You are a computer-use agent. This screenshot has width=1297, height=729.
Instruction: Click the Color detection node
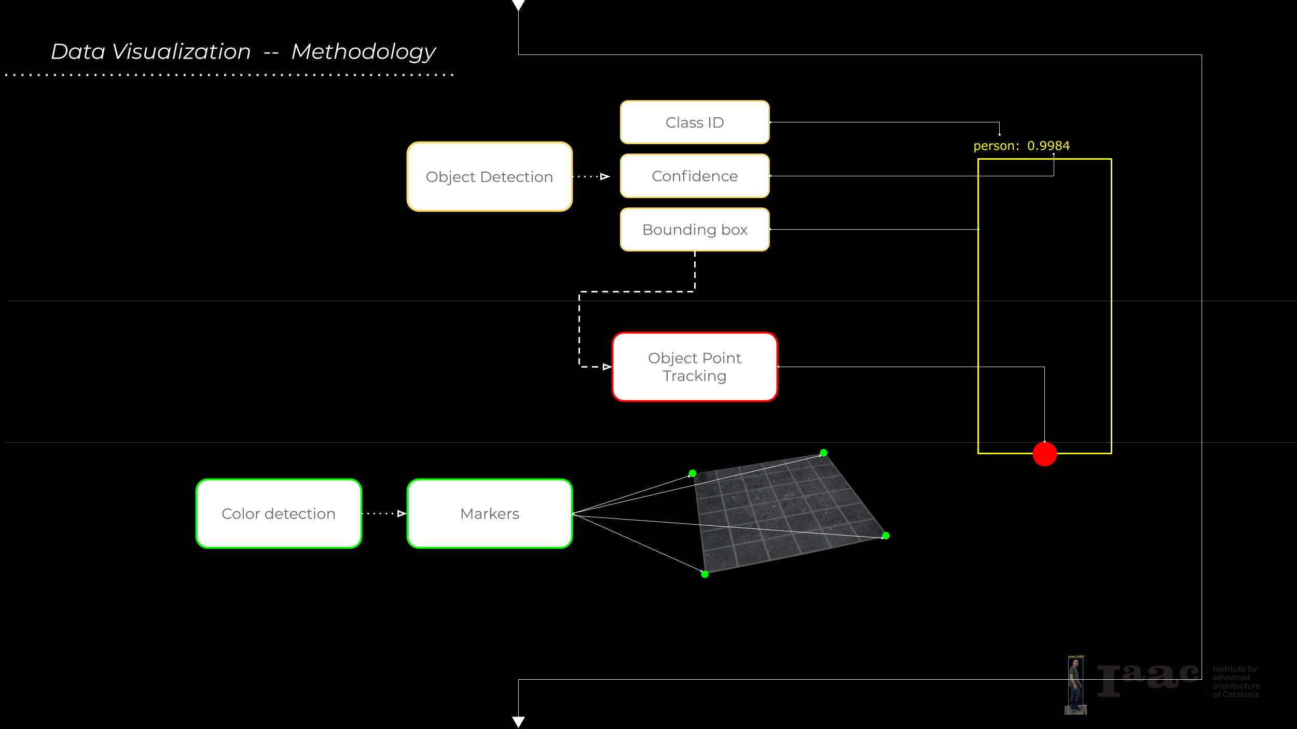pyautogui.click(x=278, y=513)
